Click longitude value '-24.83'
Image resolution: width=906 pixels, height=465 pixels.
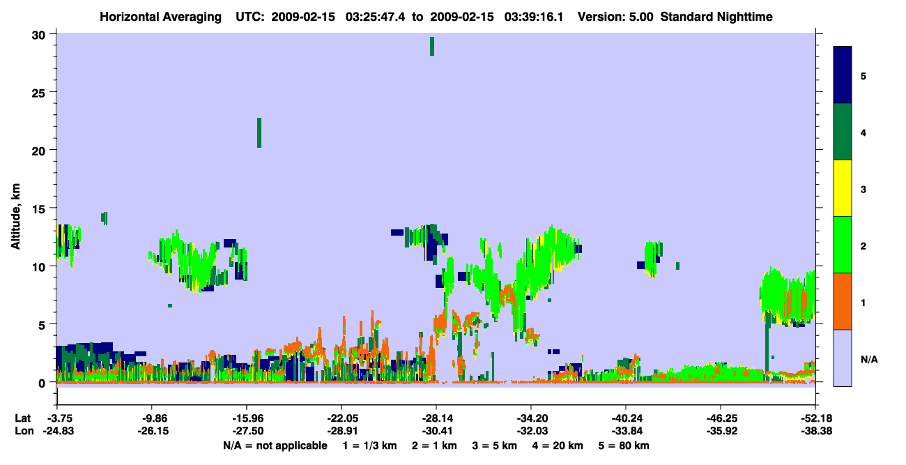(x=57, y=432)
